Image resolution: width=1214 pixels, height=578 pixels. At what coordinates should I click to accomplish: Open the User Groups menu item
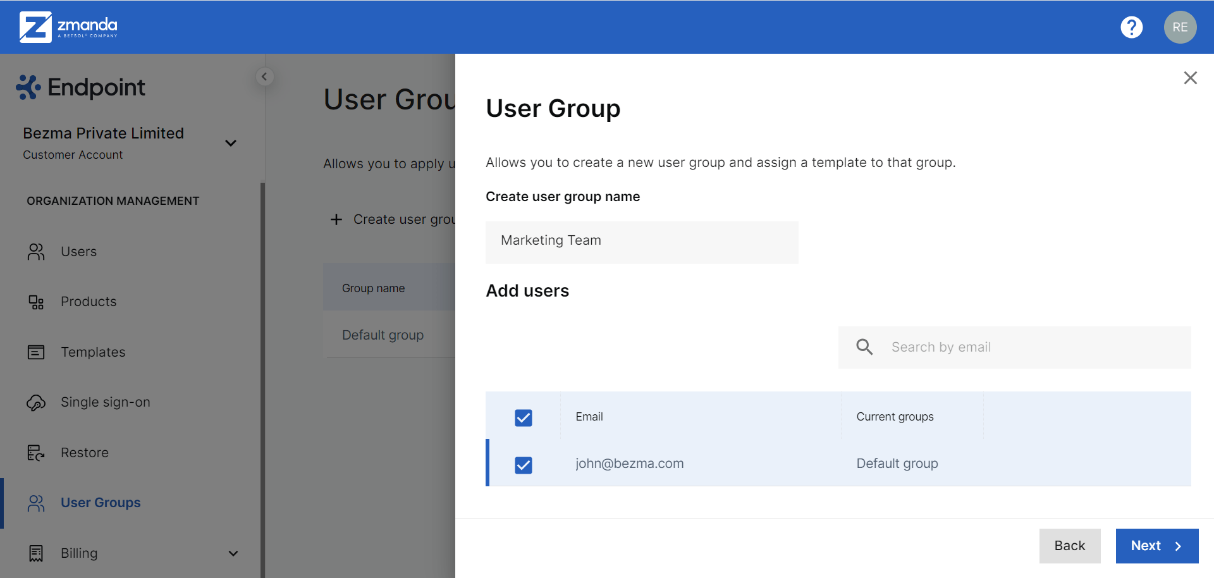[101, 503]
